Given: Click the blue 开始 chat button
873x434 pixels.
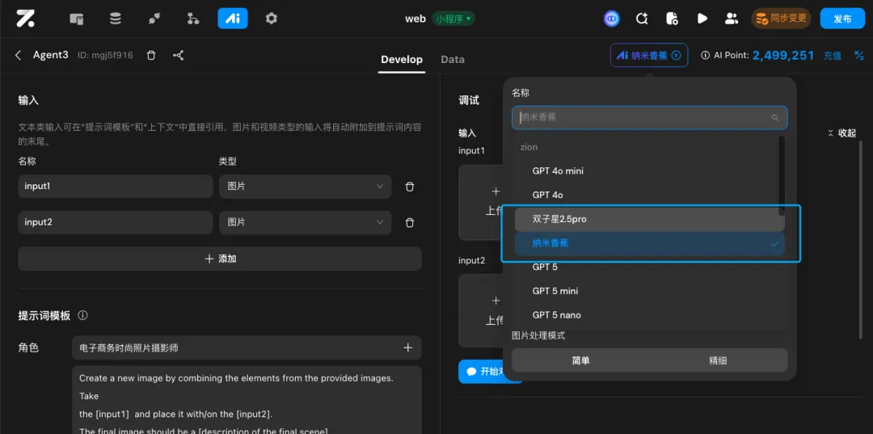Looking at the screenshot, I should (490, 371).
